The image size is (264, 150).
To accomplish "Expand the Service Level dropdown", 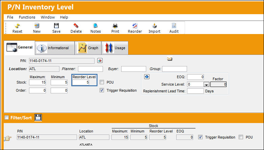I will pos(206,84).
